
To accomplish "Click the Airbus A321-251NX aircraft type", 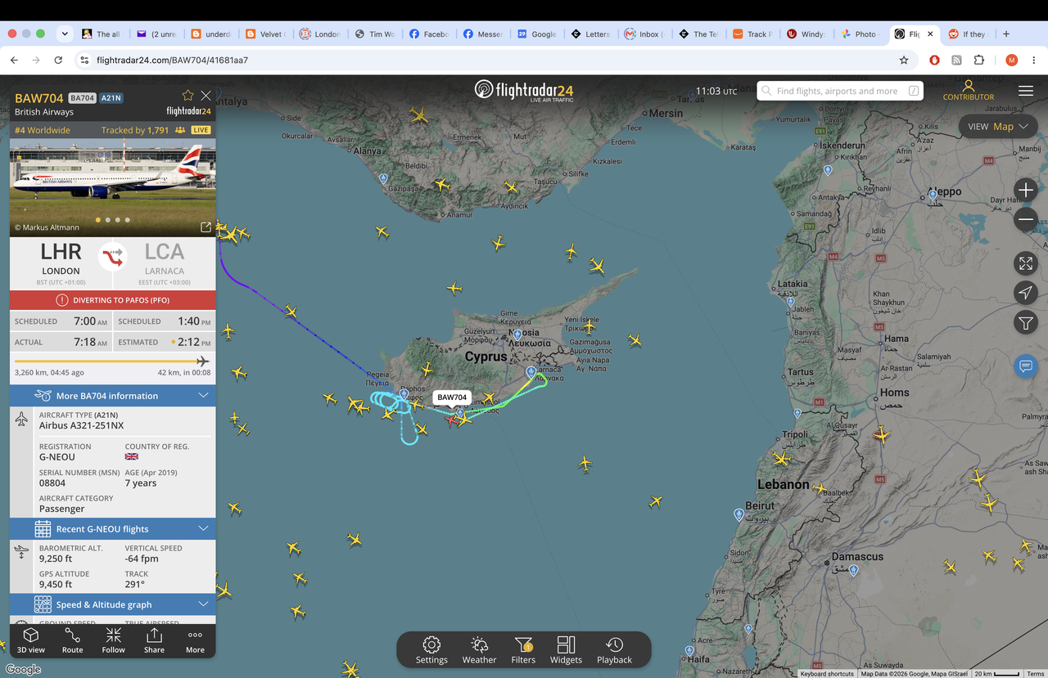I will pos(82,425).
